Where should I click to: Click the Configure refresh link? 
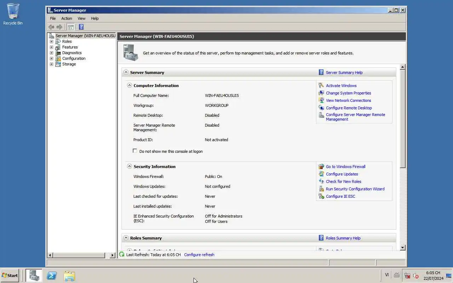pos(199,255)
